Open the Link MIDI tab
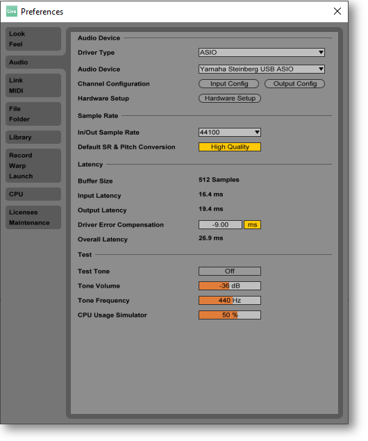 [x=33, y=85]
